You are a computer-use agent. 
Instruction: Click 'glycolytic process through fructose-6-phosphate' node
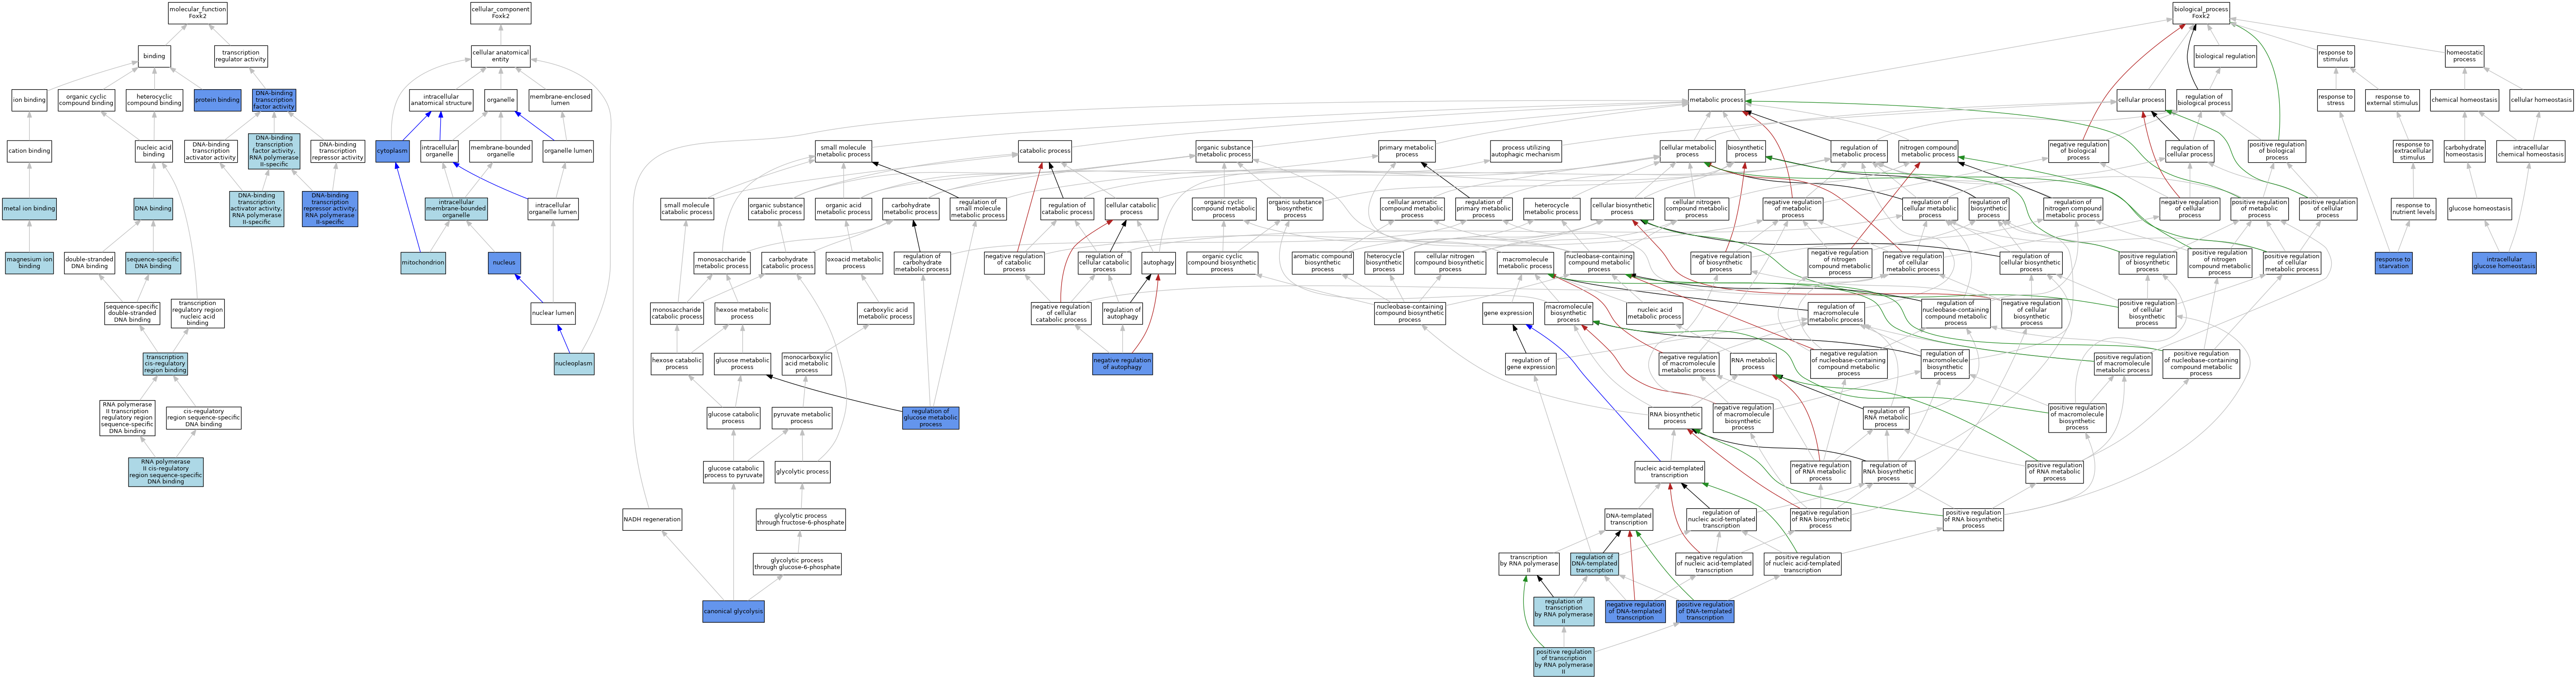801,519
